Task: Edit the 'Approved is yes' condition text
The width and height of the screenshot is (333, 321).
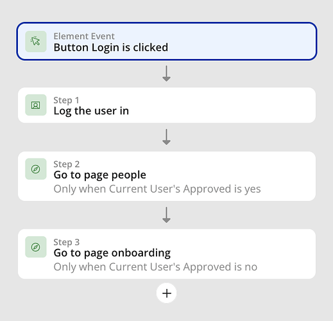Action: click(x=157, y=189)
